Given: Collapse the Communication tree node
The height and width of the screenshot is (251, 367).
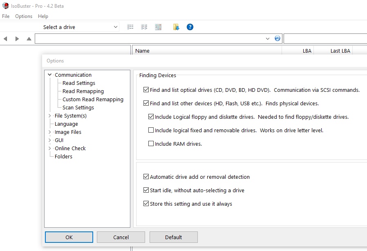Looking at the screenshot, I should (49, 75).
